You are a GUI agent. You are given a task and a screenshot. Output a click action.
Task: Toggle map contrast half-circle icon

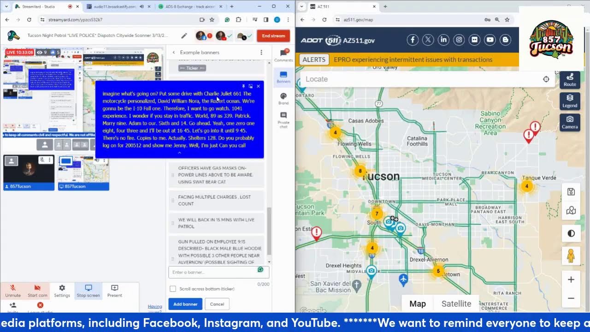pos(571,233)
